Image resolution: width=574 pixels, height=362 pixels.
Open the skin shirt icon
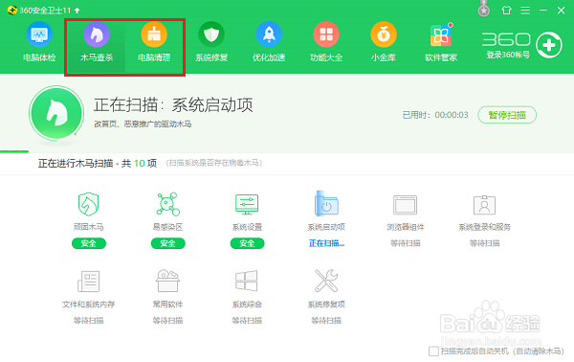pyautogui.click(x=506, y=11)
